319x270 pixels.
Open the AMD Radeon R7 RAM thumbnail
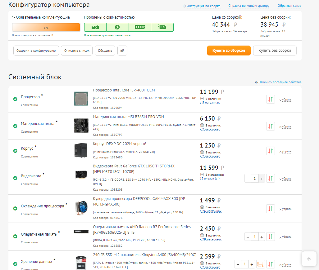pyautogui.click(x=81, y=232)
